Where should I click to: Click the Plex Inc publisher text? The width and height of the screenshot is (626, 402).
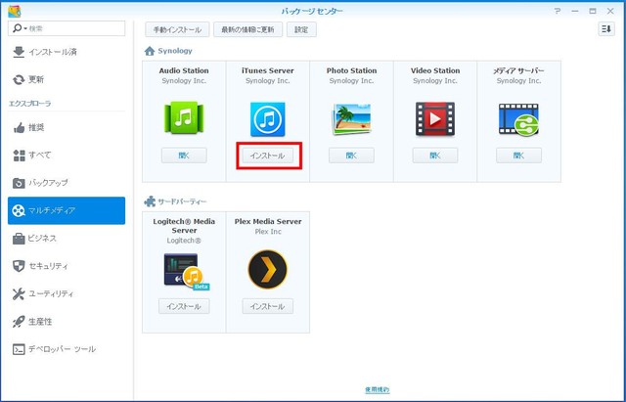[268, 232]
